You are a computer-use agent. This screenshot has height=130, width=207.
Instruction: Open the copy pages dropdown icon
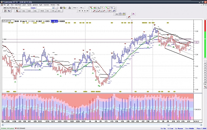click(9, 11)
